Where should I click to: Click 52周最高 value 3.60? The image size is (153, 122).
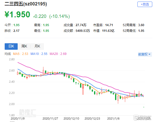point(141,25)
